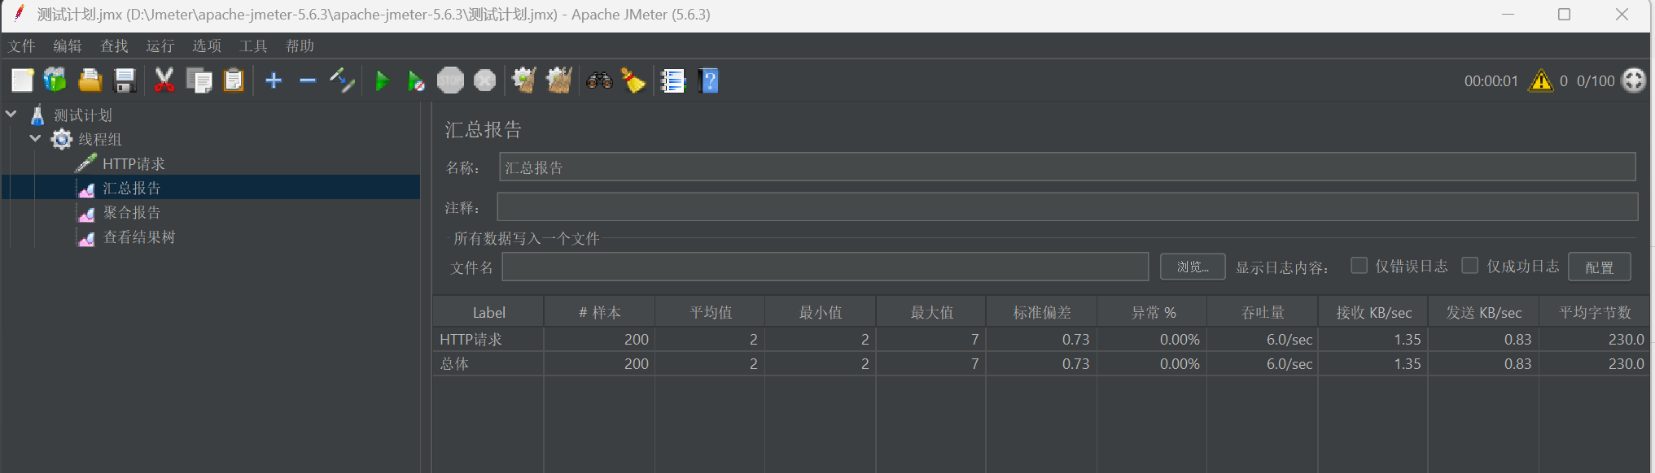Viewport: 1655px width, 473px height.
Task: Click the scissors Cut icon
Action: tap(164, 80)
